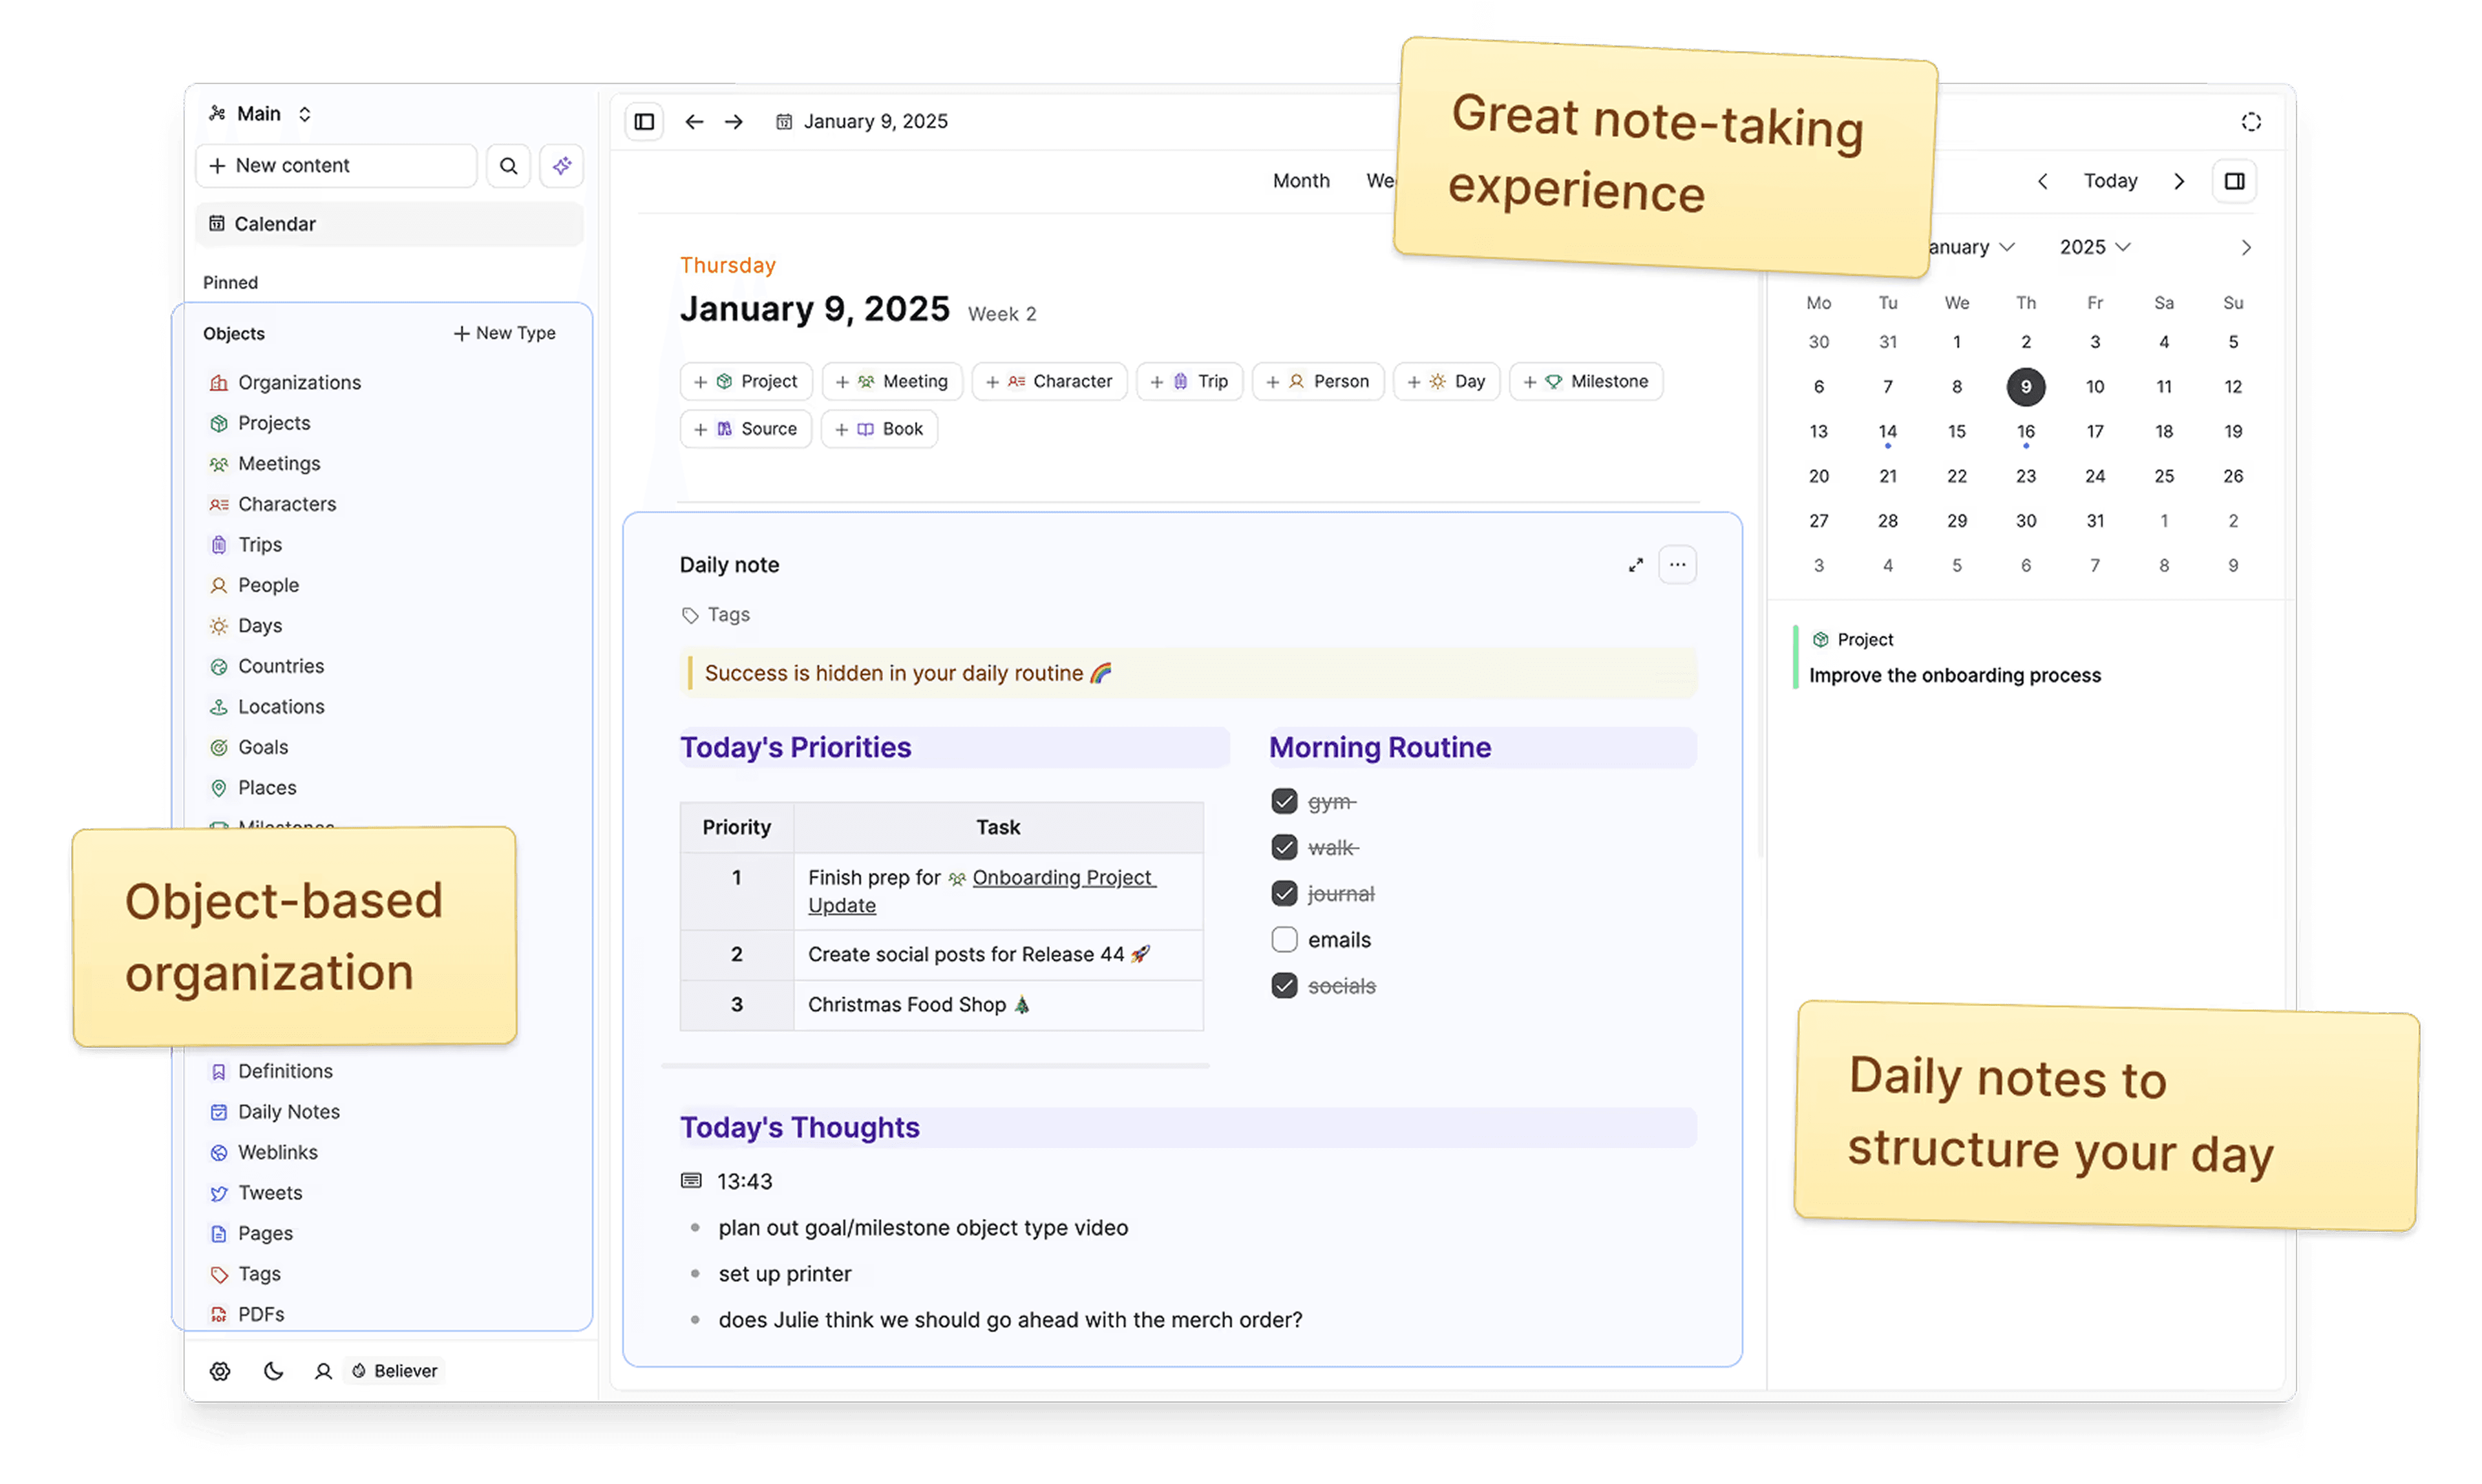Click the AI sparkle icon beside search

[x=561, y=165]
